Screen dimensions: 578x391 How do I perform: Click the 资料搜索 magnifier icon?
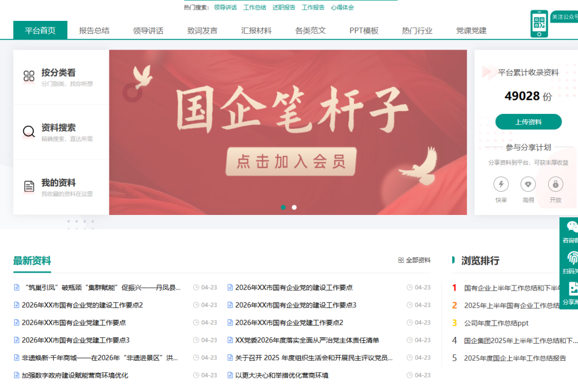tap(29, 132)
